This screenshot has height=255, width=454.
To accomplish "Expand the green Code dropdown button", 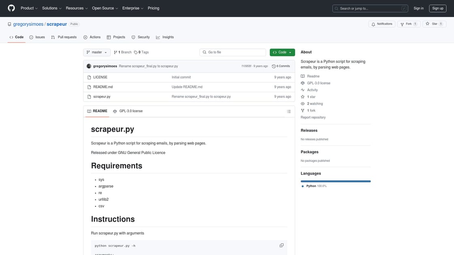I will coord(282,52).
